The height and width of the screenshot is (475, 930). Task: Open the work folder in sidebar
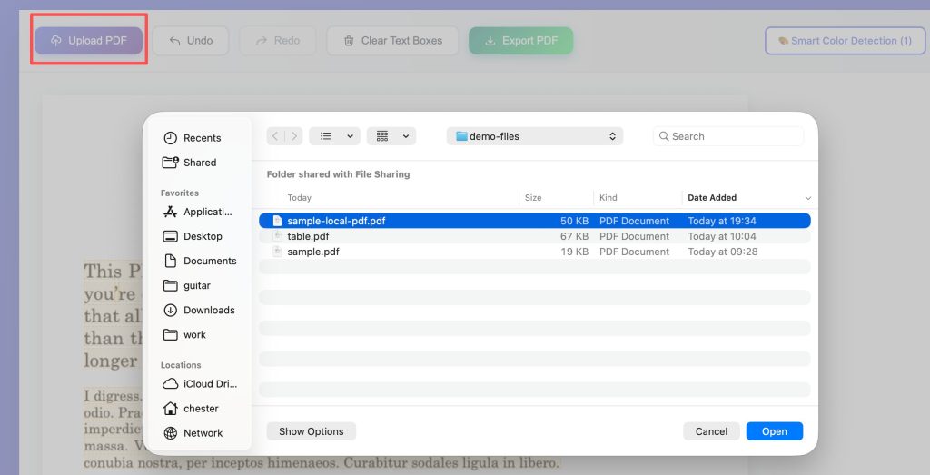pyautogui.click(x=184, y=334)
